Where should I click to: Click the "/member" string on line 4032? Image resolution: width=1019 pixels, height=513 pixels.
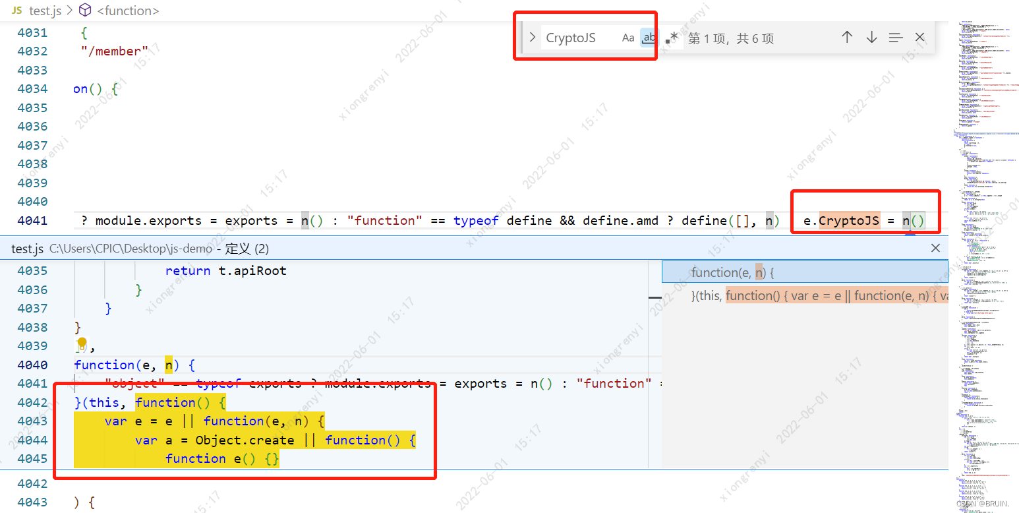coord(115,51)
